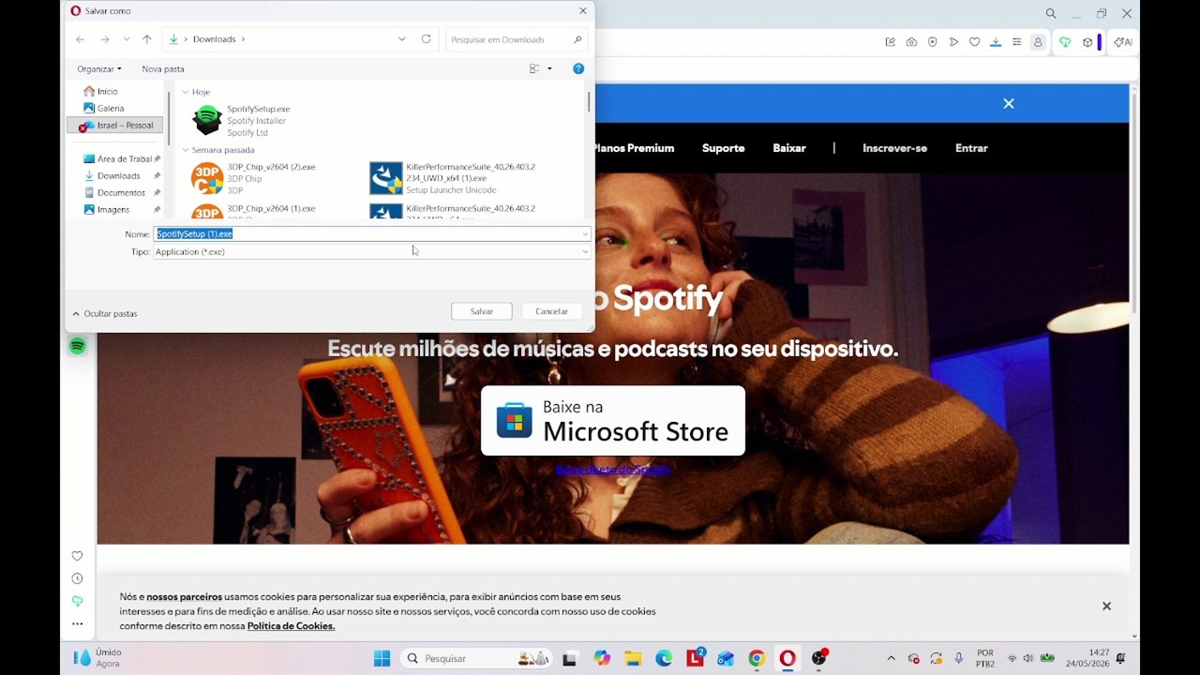Dismiss the cookie notice
Viewport: 1200px width, 675px height.
click(1106, 607)
